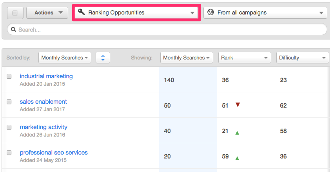Expand the Ranking Opportunities filter dropdown
Viewport: 330px width, 180px height.
tap(136, 13)
